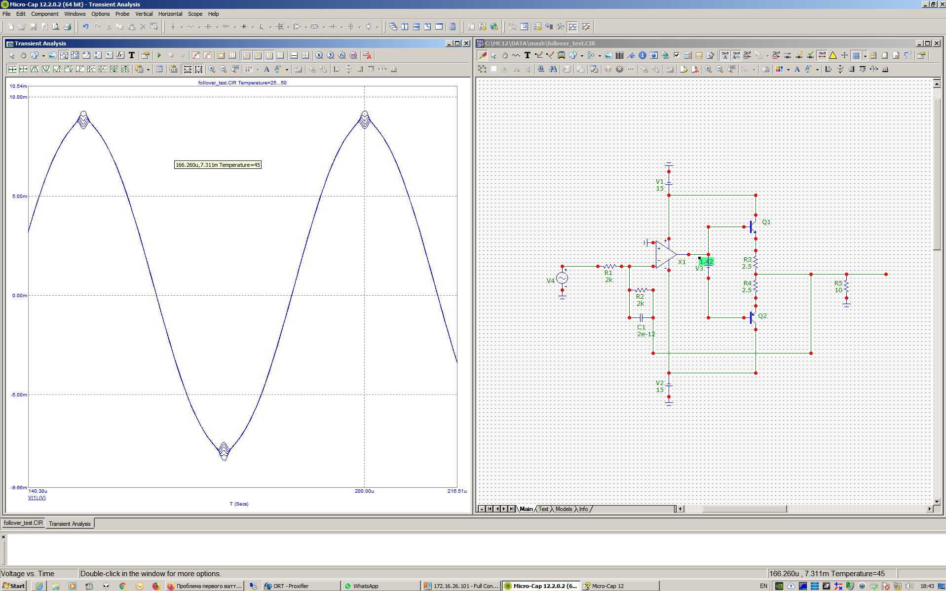
Task: Expand grid dropdown arrow in schematic toolbar
Action: pyautogui.click(x=865, y=56)
